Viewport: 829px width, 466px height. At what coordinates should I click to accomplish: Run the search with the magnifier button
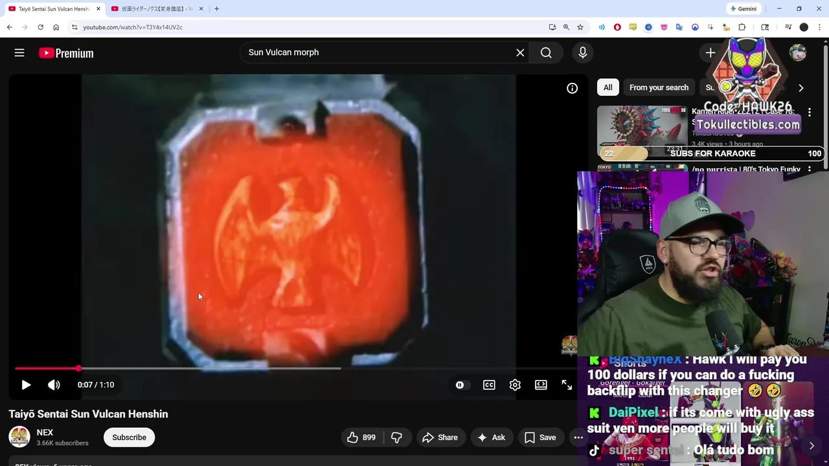[x=546, y=52]
